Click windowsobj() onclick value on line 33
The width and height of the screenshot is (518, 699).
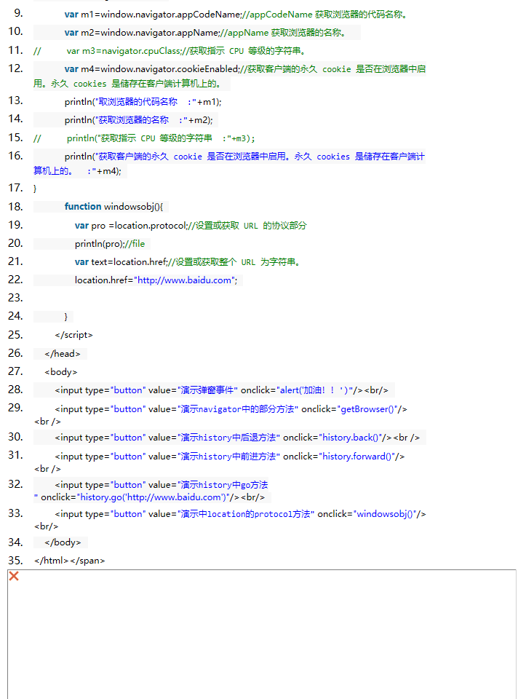386,514
